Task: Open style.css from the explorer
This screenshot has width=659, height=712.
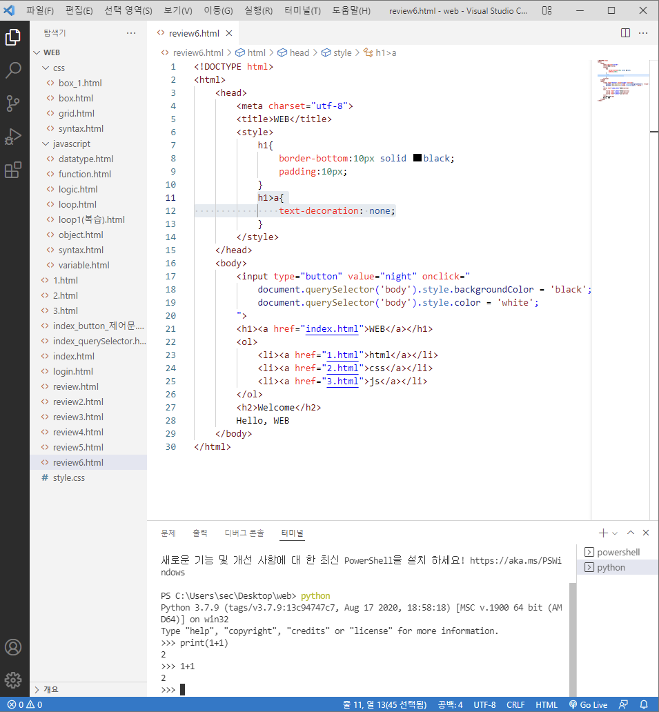Action: point(68,477)
